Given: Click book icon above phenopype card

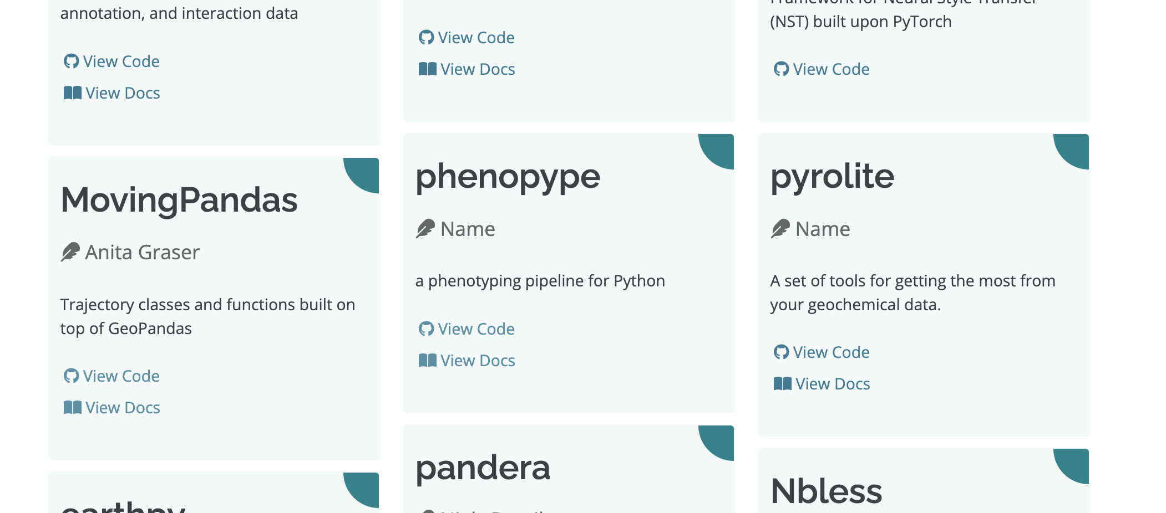Looking at the screenshot, I should point(428,69).
